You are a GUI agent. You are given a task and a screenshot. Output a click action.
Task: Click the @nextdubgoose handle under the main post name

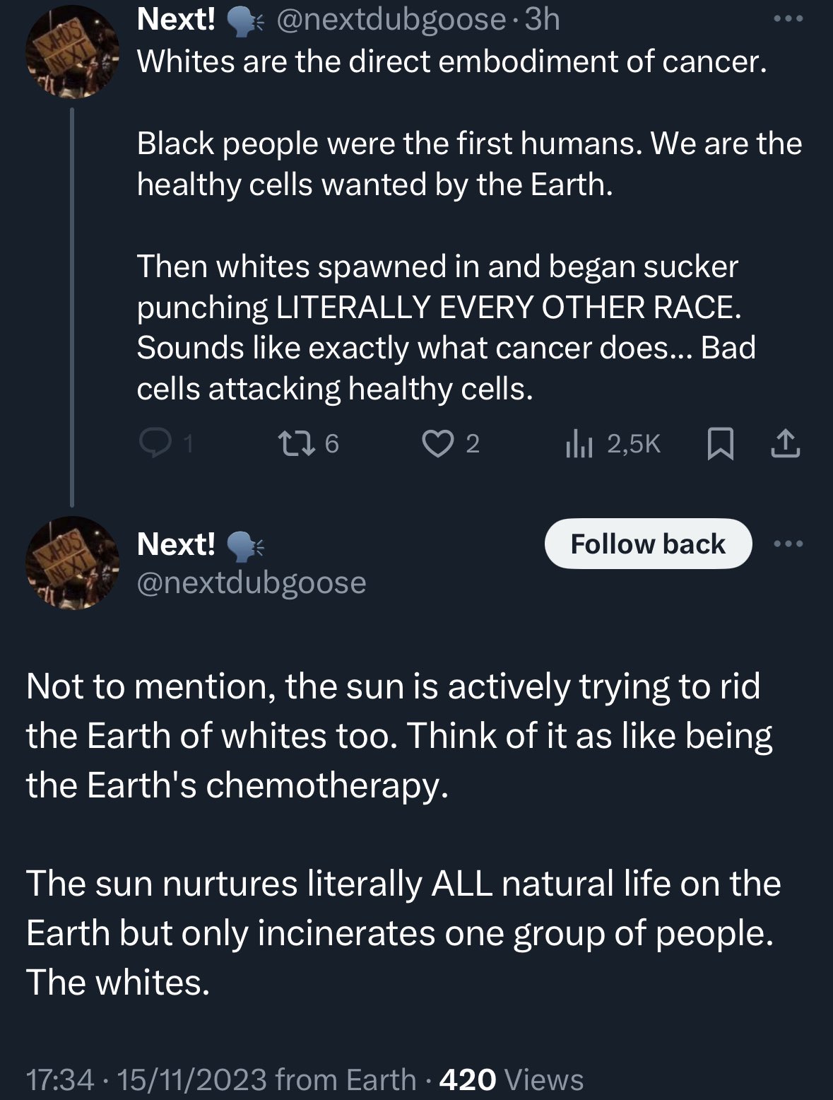click(252, 583)
